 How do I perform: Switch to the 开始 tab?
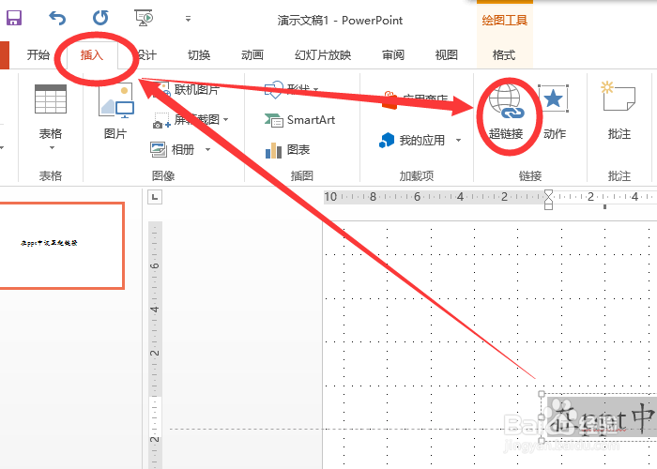click(x=38, y=54)
